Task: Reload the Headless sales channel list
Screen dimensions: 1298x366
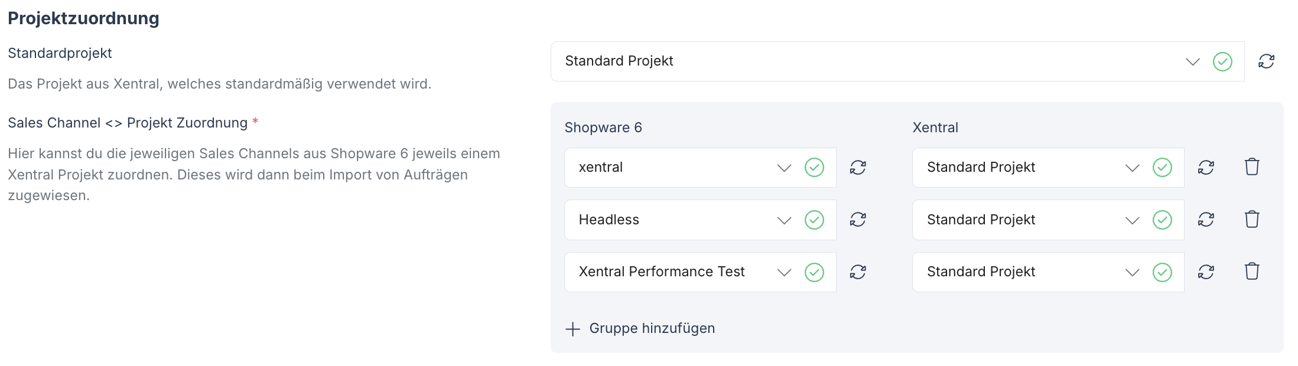Action: [x=858, y=220]
